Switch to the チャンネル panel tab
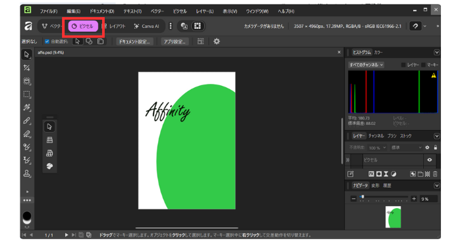This screenshot has width=460, height=241. coord(376,136)
